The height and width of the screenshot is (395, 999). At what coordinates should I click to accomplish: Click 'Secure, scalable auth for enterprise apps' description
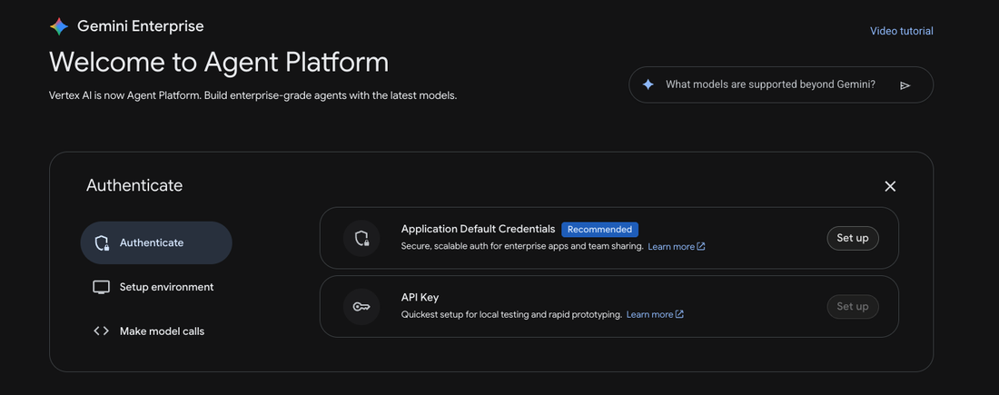click(x=522, y=247)
